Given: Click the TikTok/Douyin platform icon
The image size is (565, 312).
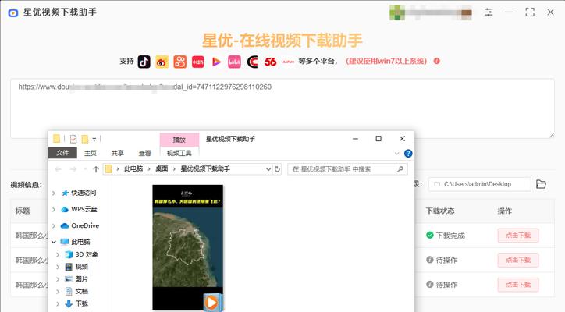Looking at the screenshot, I should pos(144,62).
